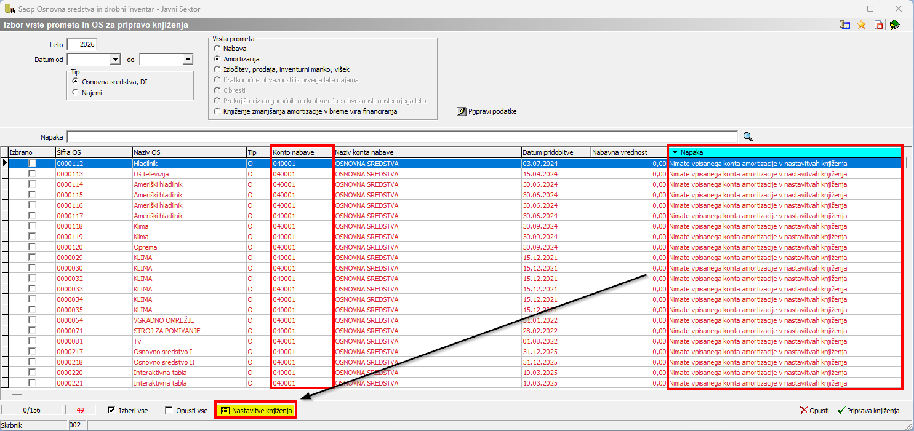This screenshot has width=914, height=431.
Task: Sort by the Naziv OS column header
Action: 188,152
